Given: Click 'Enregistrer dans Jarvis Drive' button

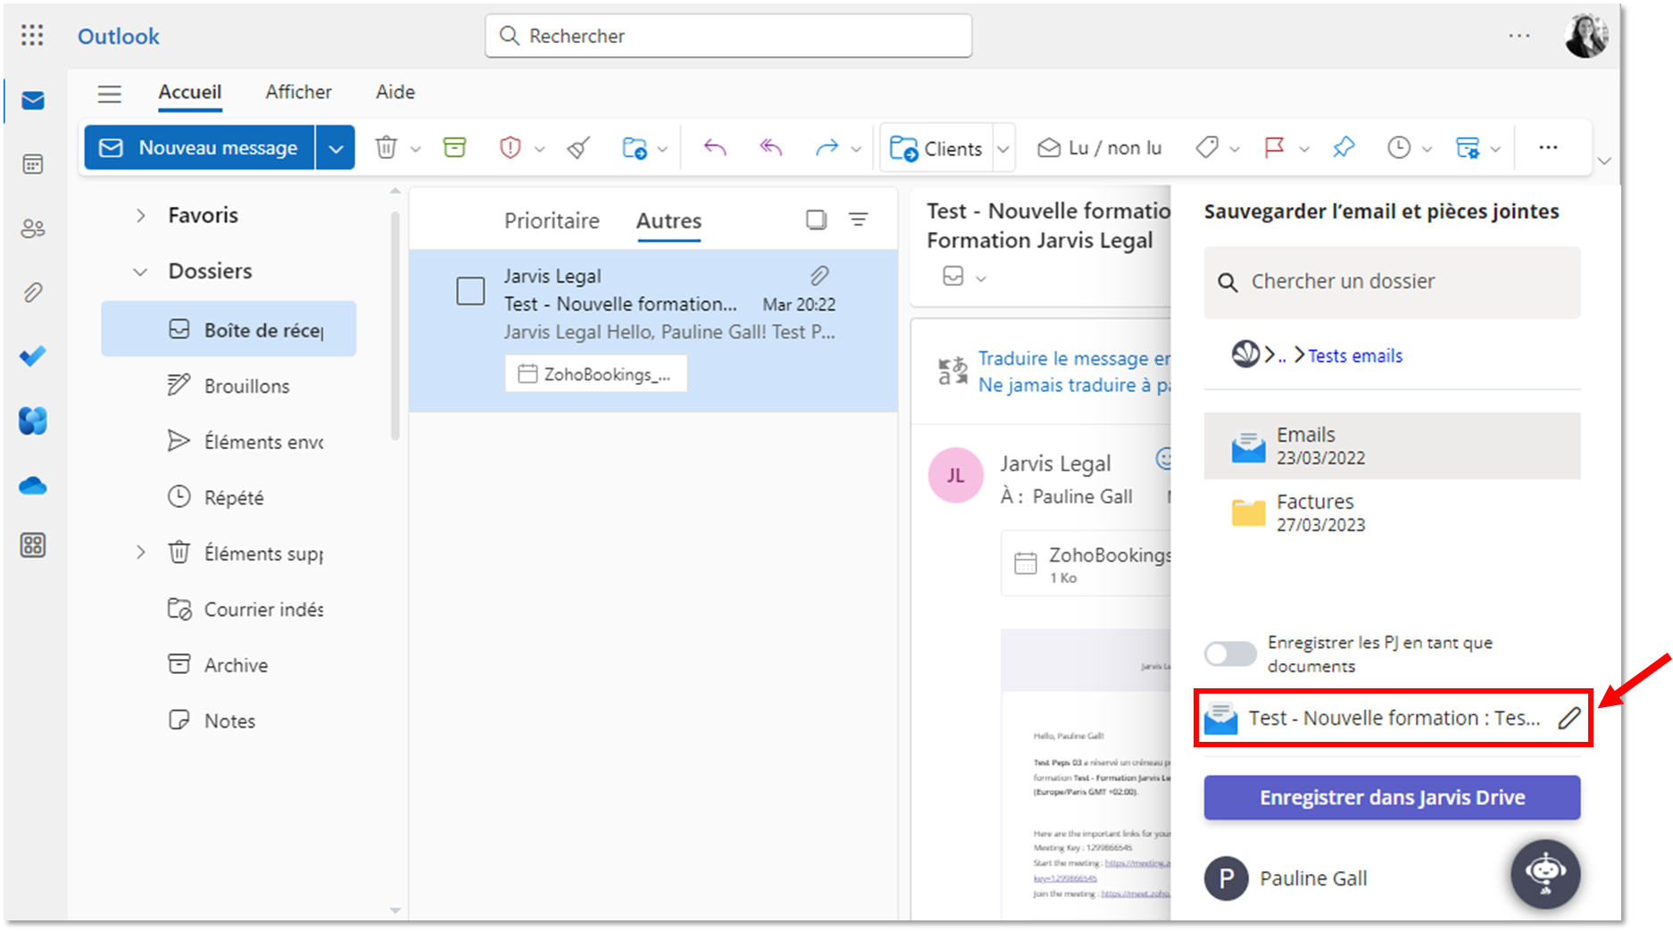Looking at the screenshot, I should (x=1391, y=797).
